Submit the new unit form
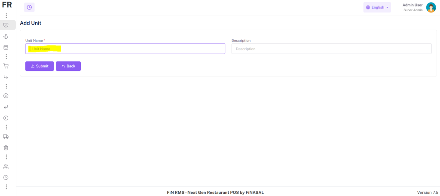 pos(40,66)
